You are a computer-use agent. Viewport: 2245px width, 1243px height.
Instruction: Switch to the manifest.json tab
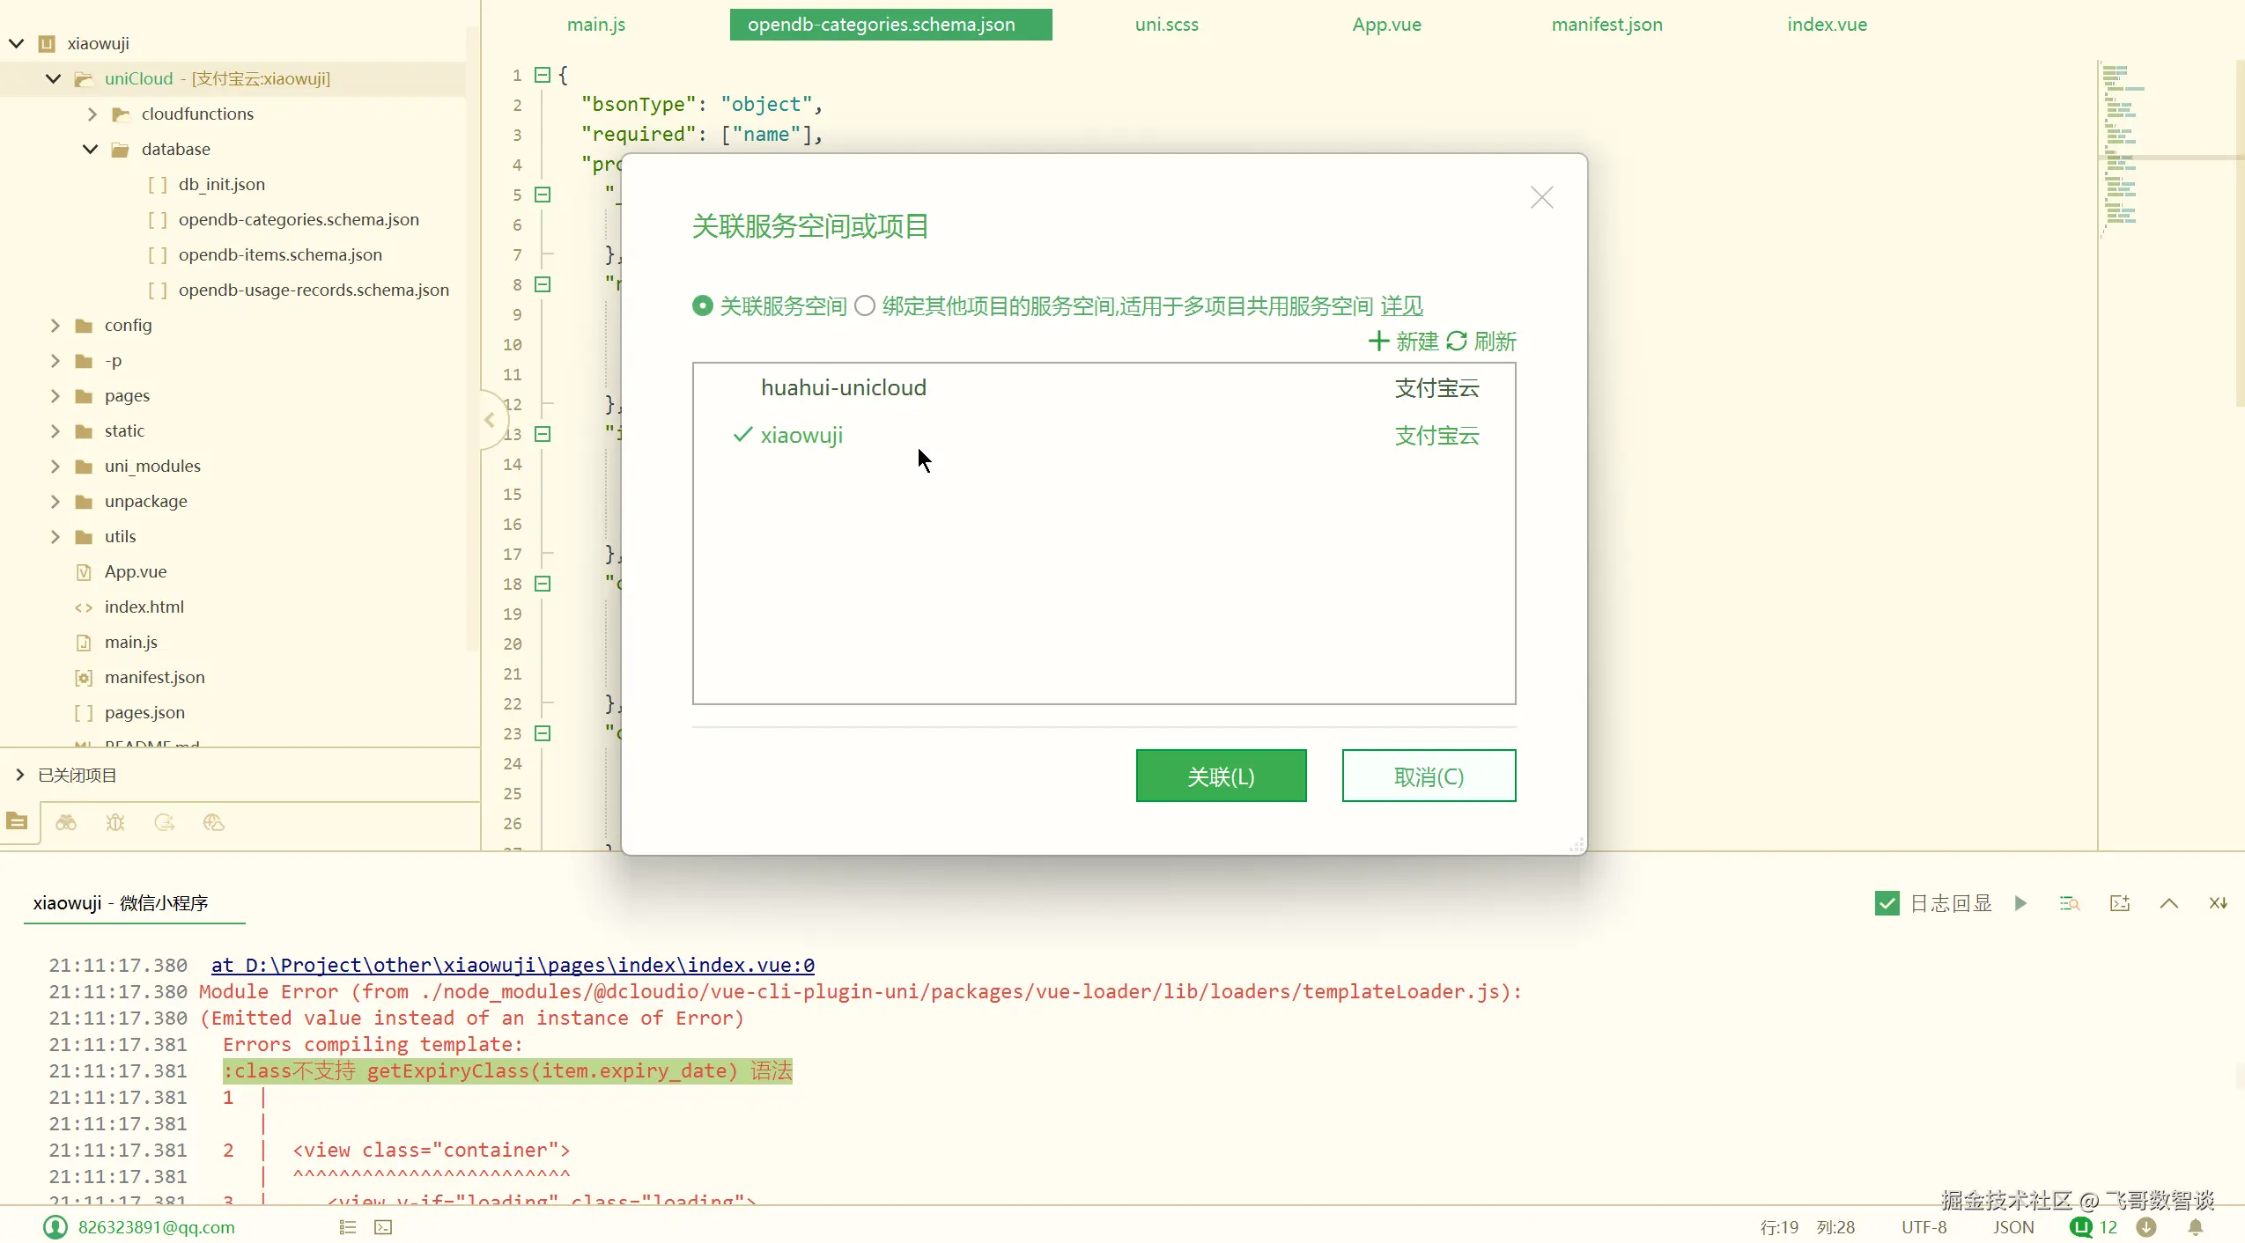(1606, 25)
